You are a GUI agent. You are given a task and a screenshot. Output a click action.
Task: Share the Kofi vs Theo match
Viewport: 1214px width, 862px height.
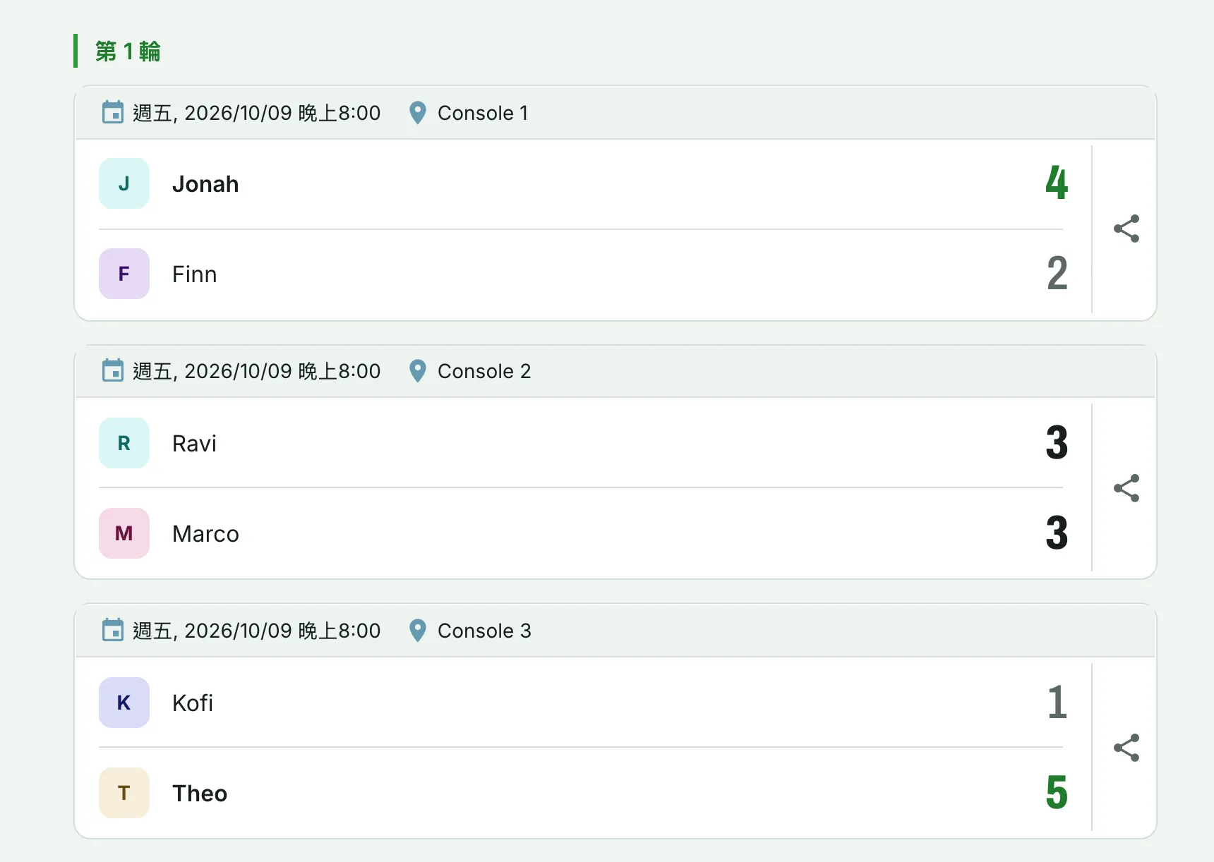click(x=1126, y=748)
